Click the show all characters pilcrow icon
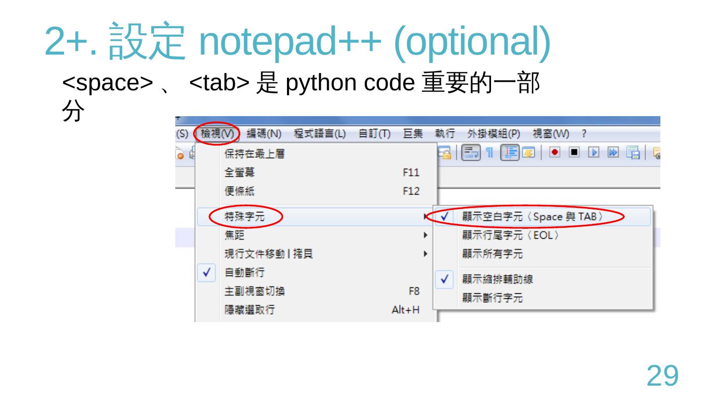Viewport: 715px width, 402px height. [489, 153]
